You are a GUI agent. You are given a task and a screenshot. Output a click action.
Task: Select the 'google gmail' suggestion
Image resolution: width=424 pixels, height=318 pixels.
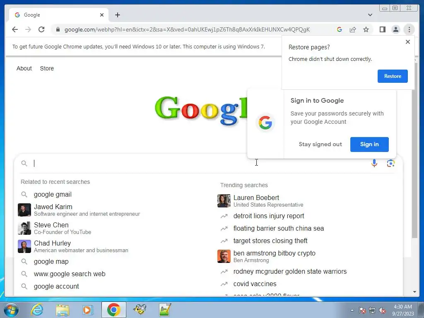pyautogui.click(x=53, y=195)
